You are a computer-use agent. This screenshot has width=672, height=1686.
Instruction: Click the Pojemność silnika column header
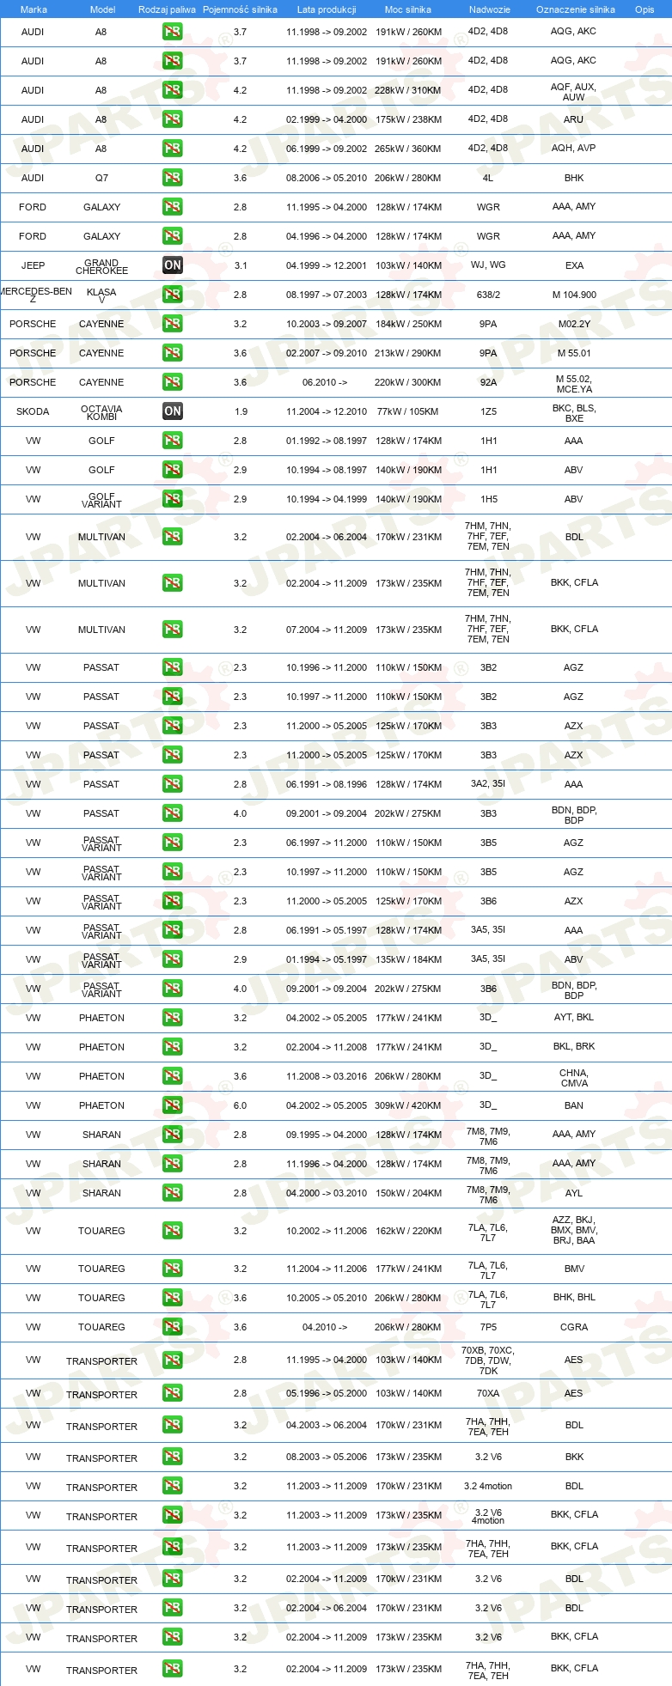pos(240,9)
